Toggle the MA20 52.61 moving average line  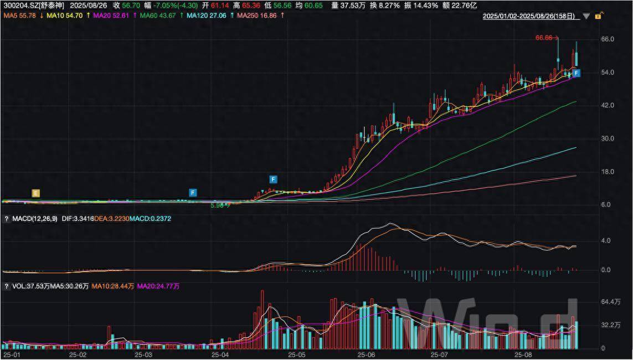click(x=111, y=15)
